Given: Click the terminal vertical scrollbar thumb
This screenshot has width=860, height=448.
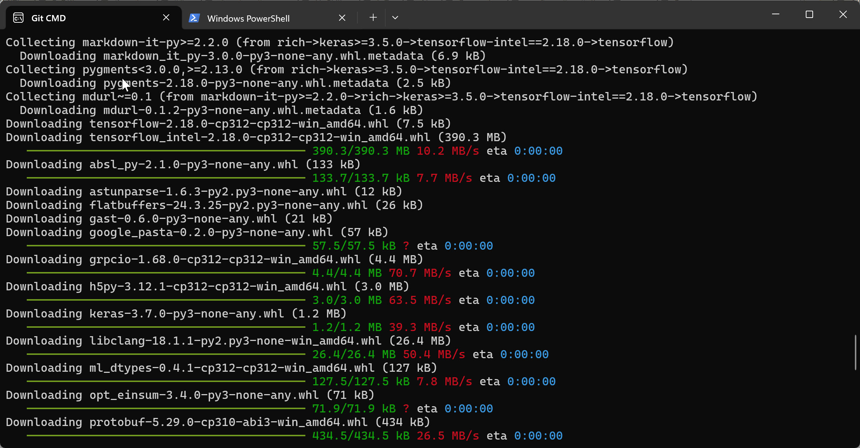Looking at the screenshot, I should point(856,352).
